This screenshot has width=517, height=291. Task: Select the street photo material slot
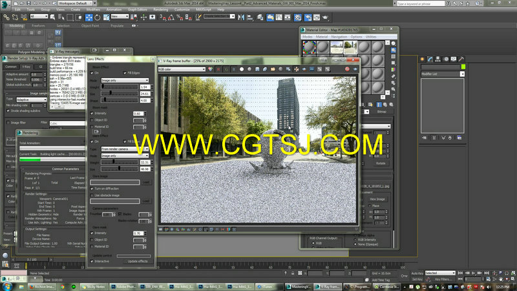pos(350,47)
